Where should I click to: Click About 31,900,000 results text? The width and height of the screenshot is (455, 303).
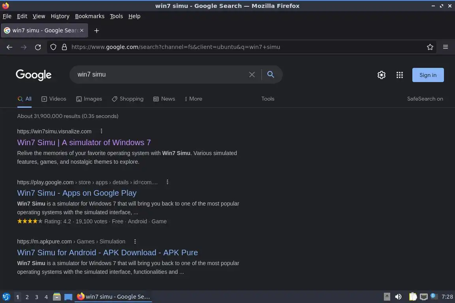coord(68,116)
